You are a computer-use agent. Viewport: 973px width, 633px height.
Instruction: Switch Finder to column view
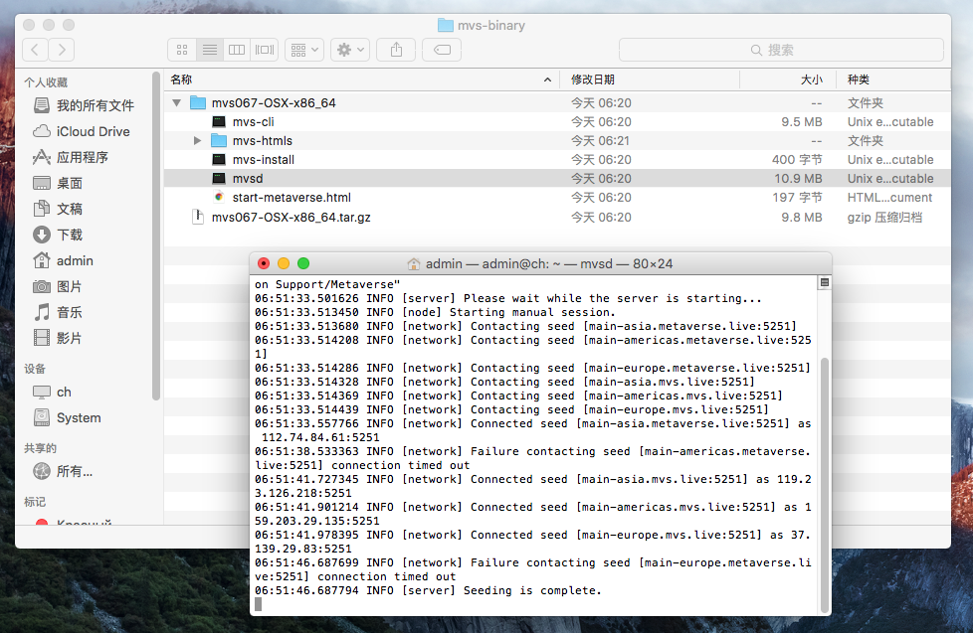click(237, 50)
